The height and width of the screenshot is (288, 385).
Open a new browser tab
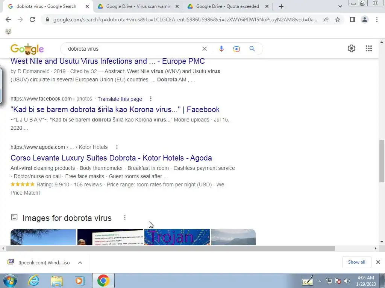click(281, 7)
